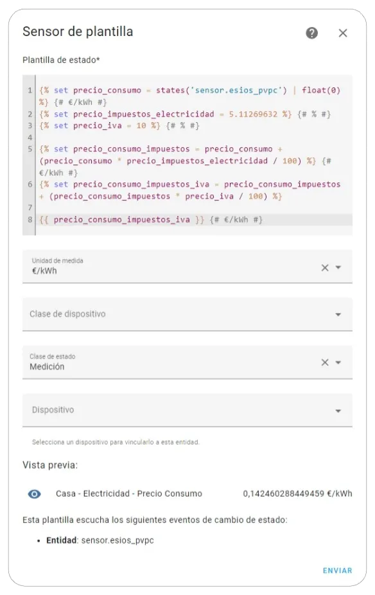Expand the Unidad de medida dropdown arrow
375x595 pixels.
coord(338,267)
